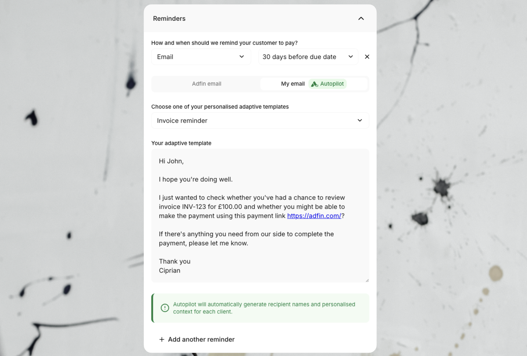Click the chevron to collapse the Reminders section
527x356 pixels.
tap(361, 18)
